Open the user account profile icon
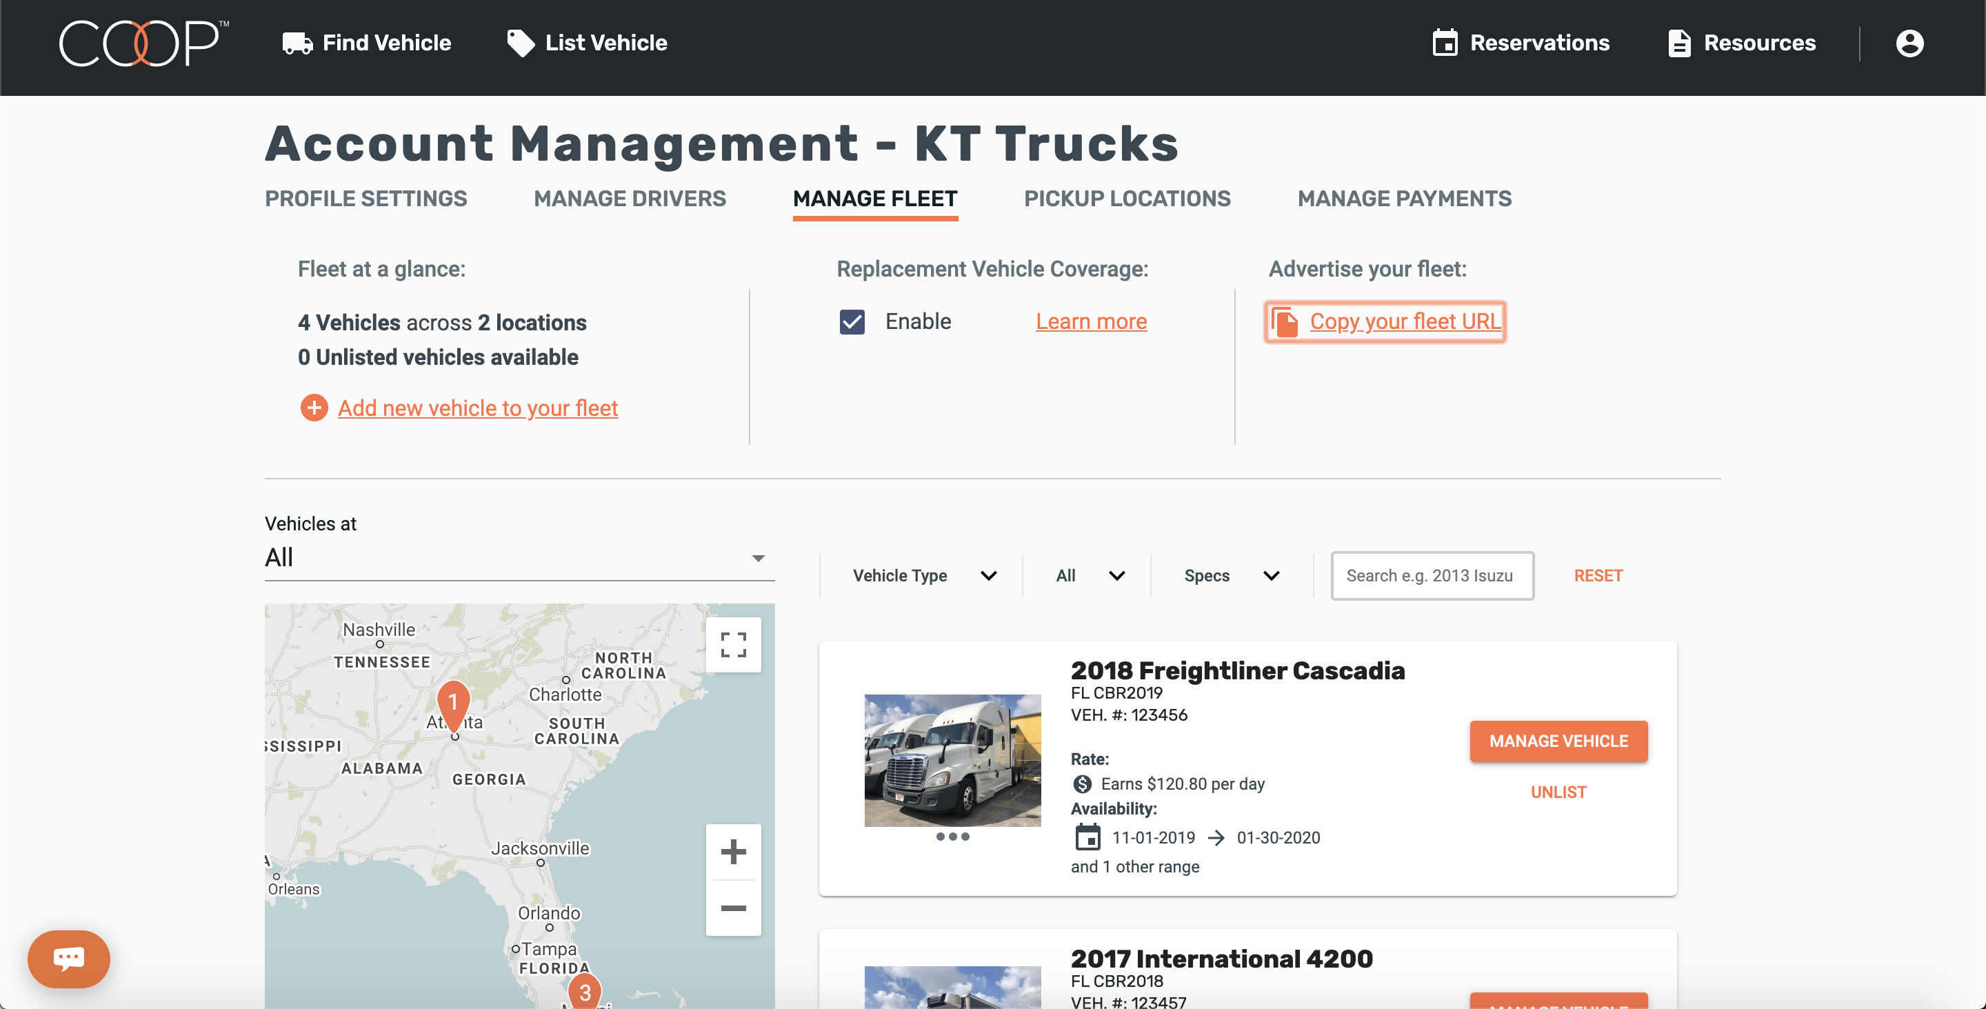1986x1009 pixels. click(x=1909, y=43)
